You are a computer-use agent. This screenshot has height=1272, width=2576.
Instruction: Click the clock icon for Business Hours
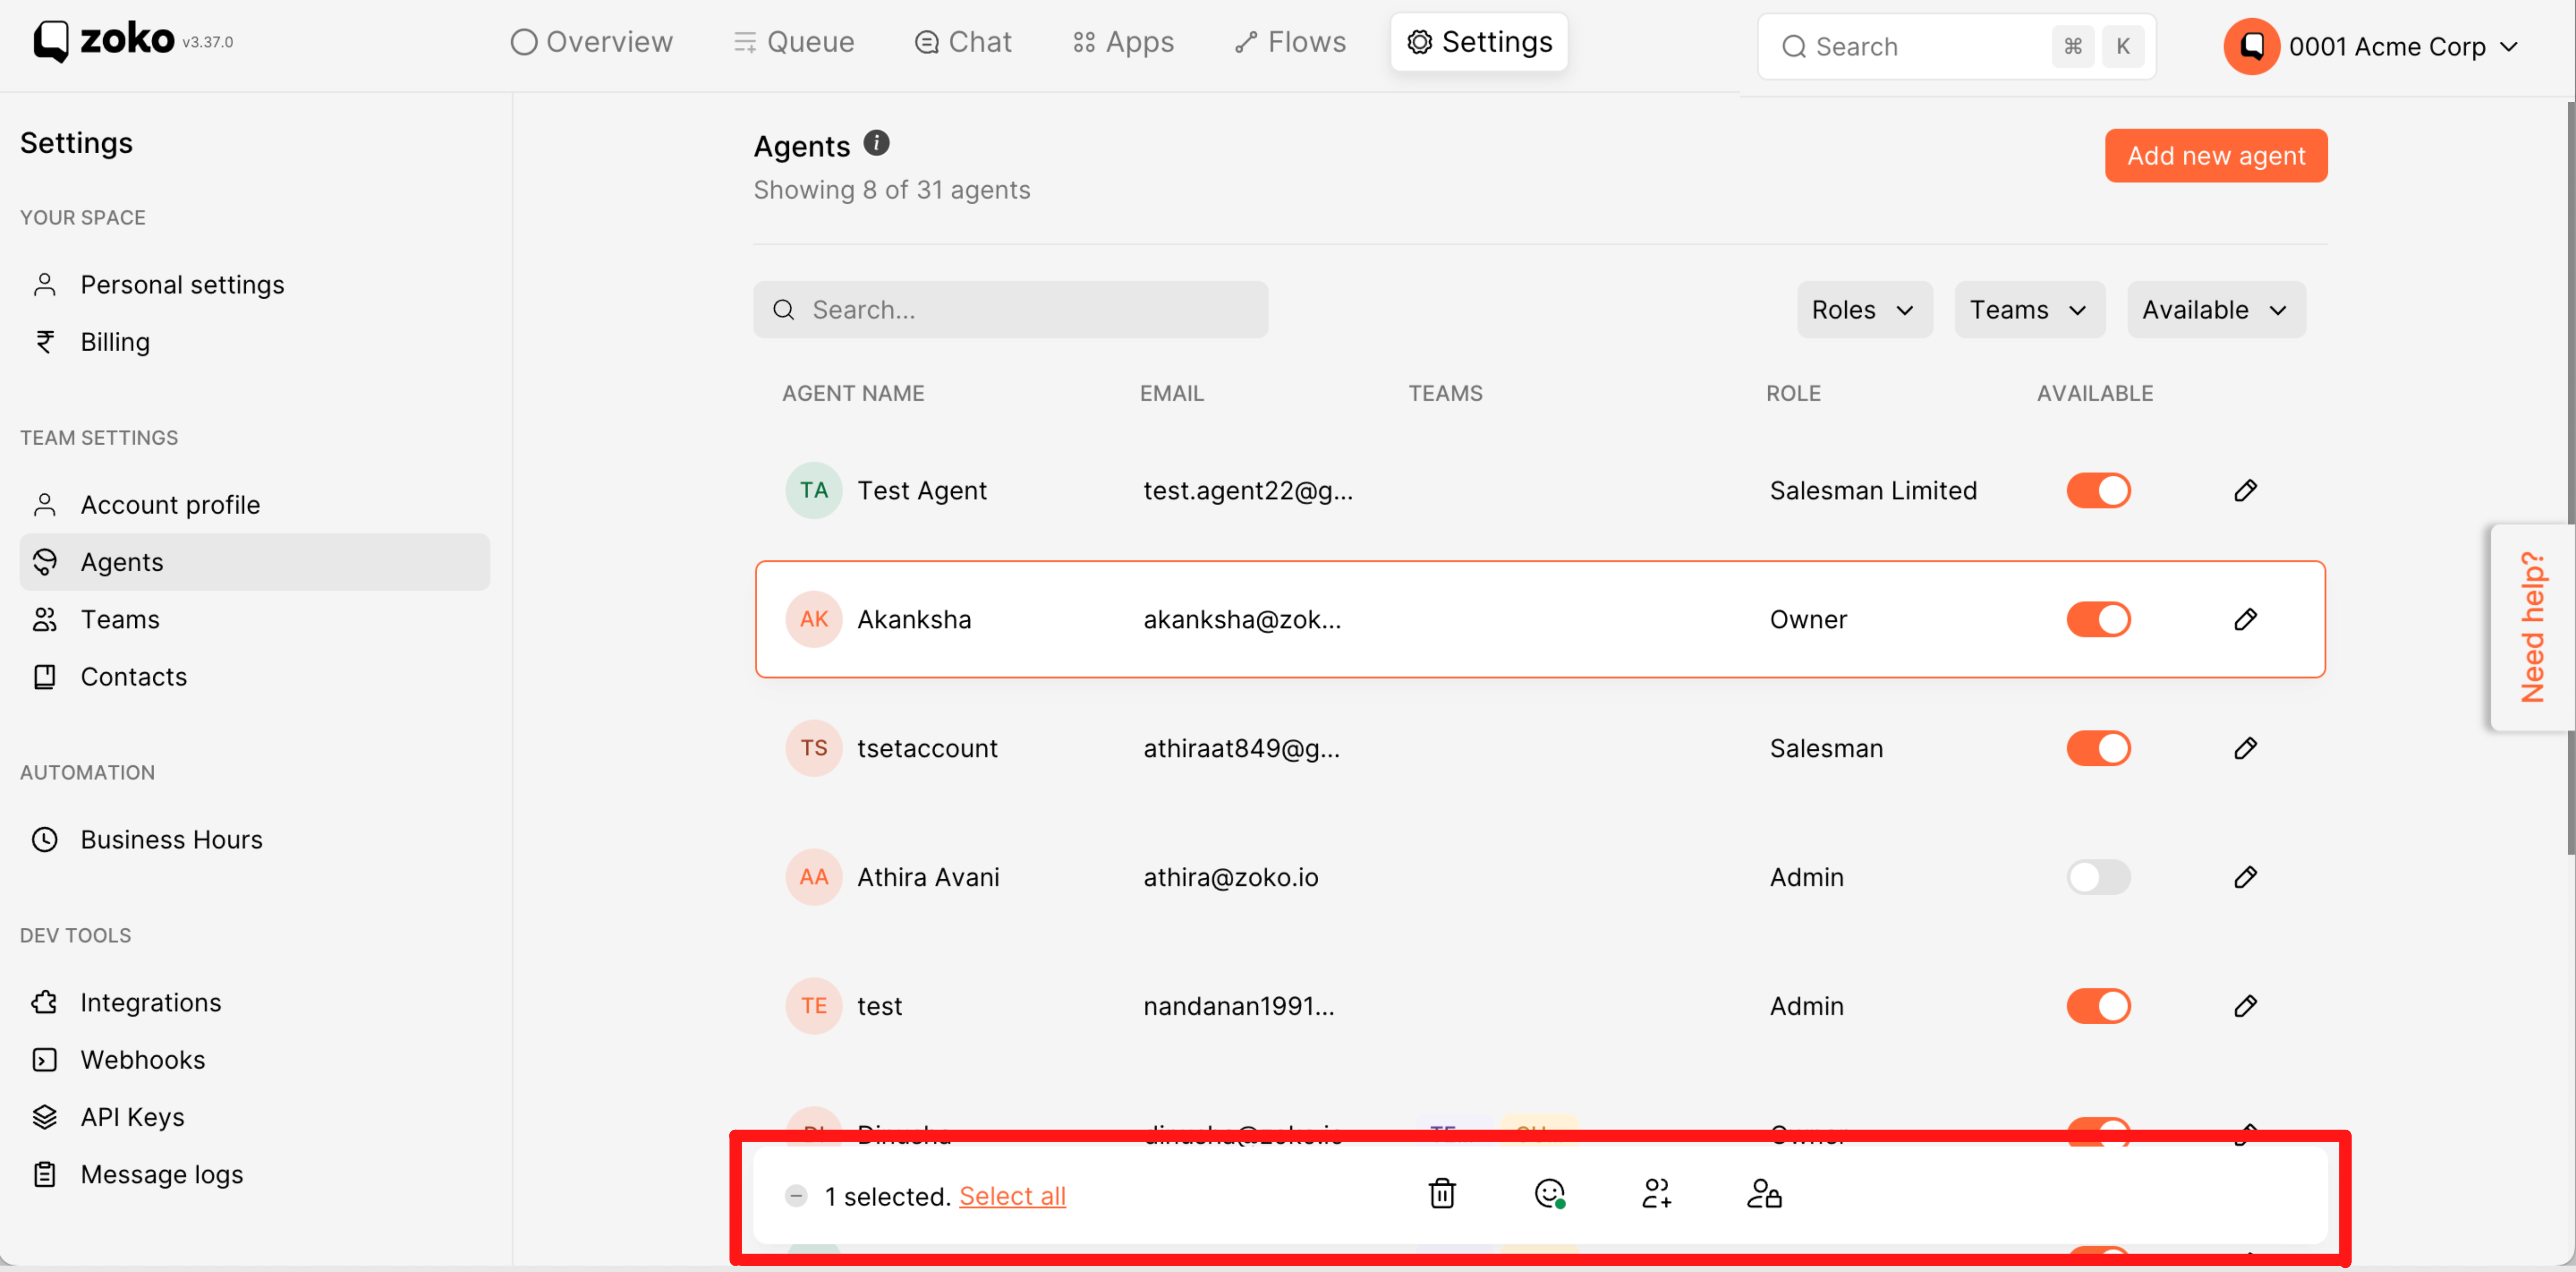pos(45,840)
